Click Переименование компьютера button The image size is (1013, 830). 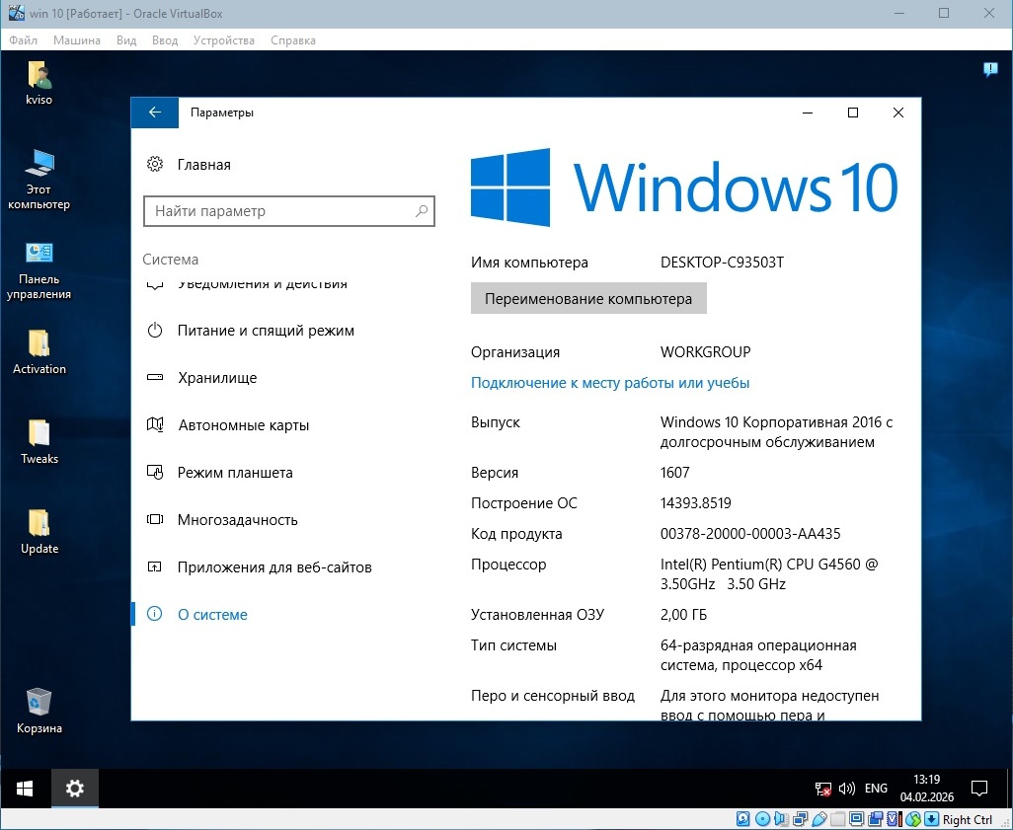pos(588,299)
